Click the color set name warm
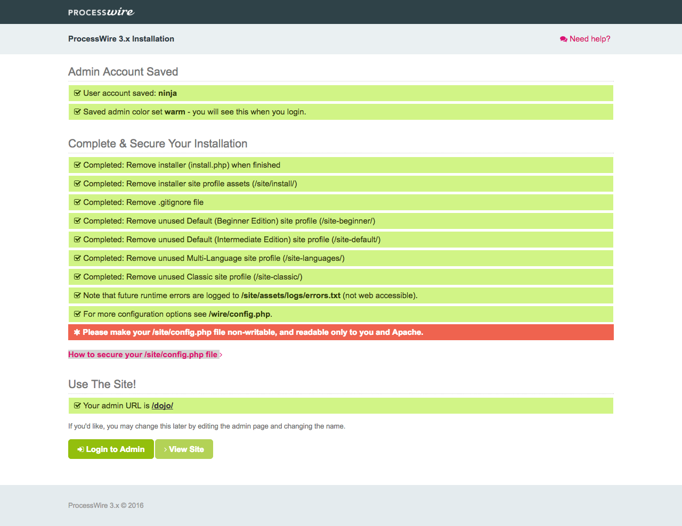Viewport: 682px width, 526px height. (x=175, y=112)
